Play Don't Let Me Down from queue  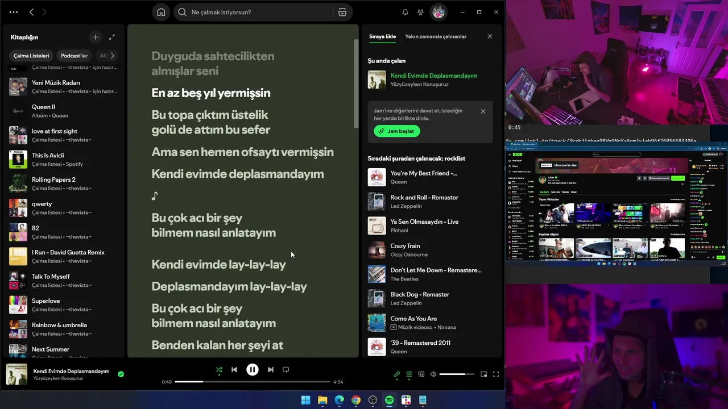(x=430, y=274)
